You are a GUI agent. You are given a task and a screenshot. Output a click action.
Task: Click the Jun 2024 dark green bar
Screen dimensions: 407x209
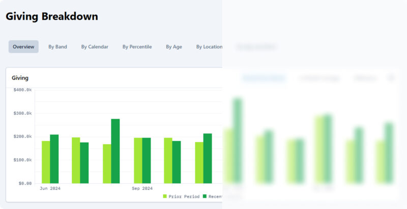coord(54,159)
